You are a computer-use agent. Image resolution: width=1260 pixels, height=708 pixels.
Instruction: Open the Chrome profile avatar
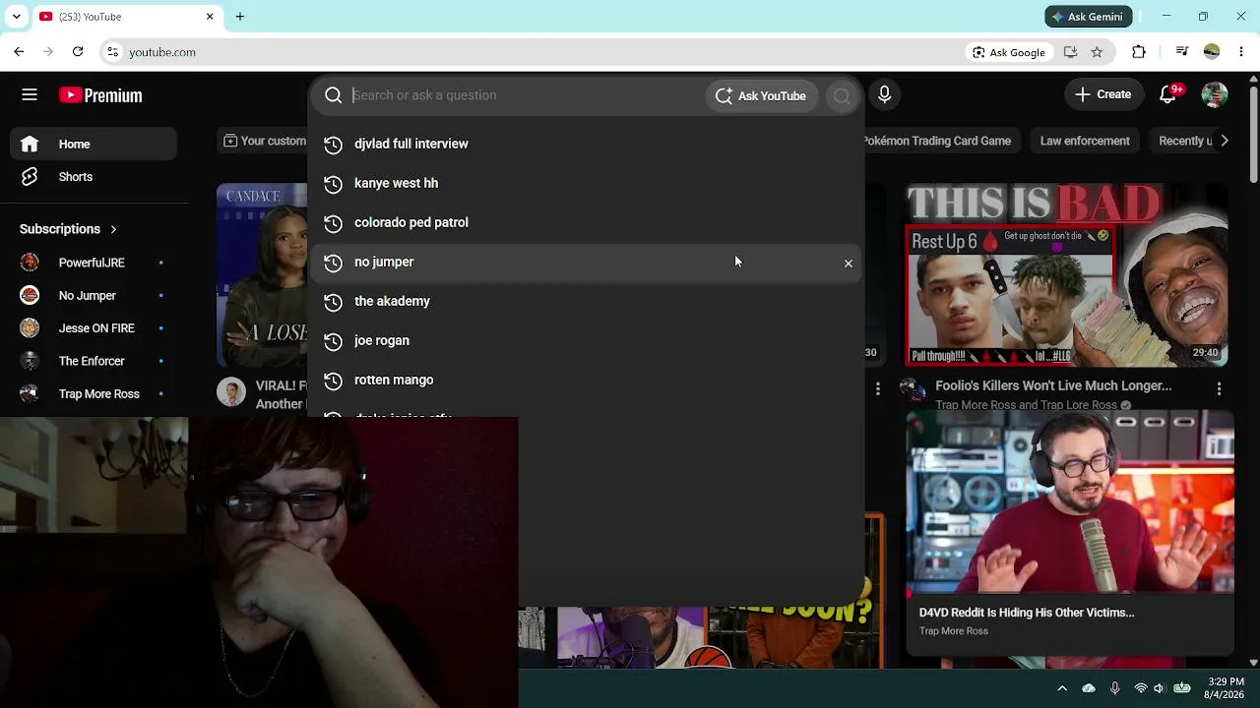(1212, 52)
